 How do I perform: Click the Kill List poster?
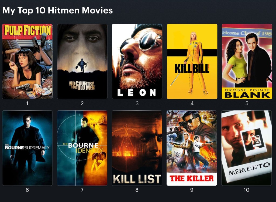[137, 148]
